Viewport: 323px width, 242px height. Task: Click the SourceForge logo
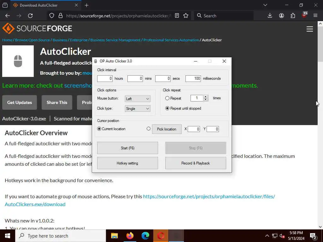[37, 28]
